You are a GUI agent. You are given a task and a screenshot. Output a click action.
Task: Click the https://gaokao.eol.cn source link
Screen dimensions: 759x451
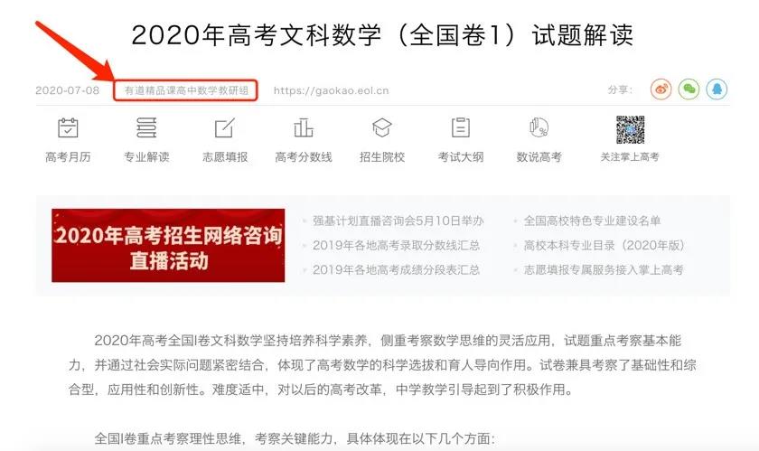point(331,90)
